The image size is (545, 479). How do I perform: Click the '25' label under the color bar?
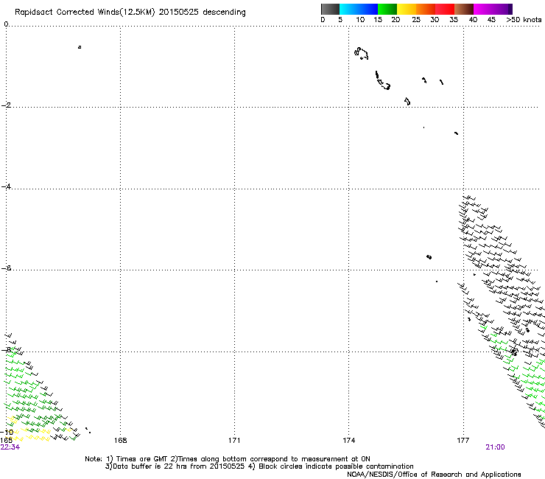click(x=416, y=20)
